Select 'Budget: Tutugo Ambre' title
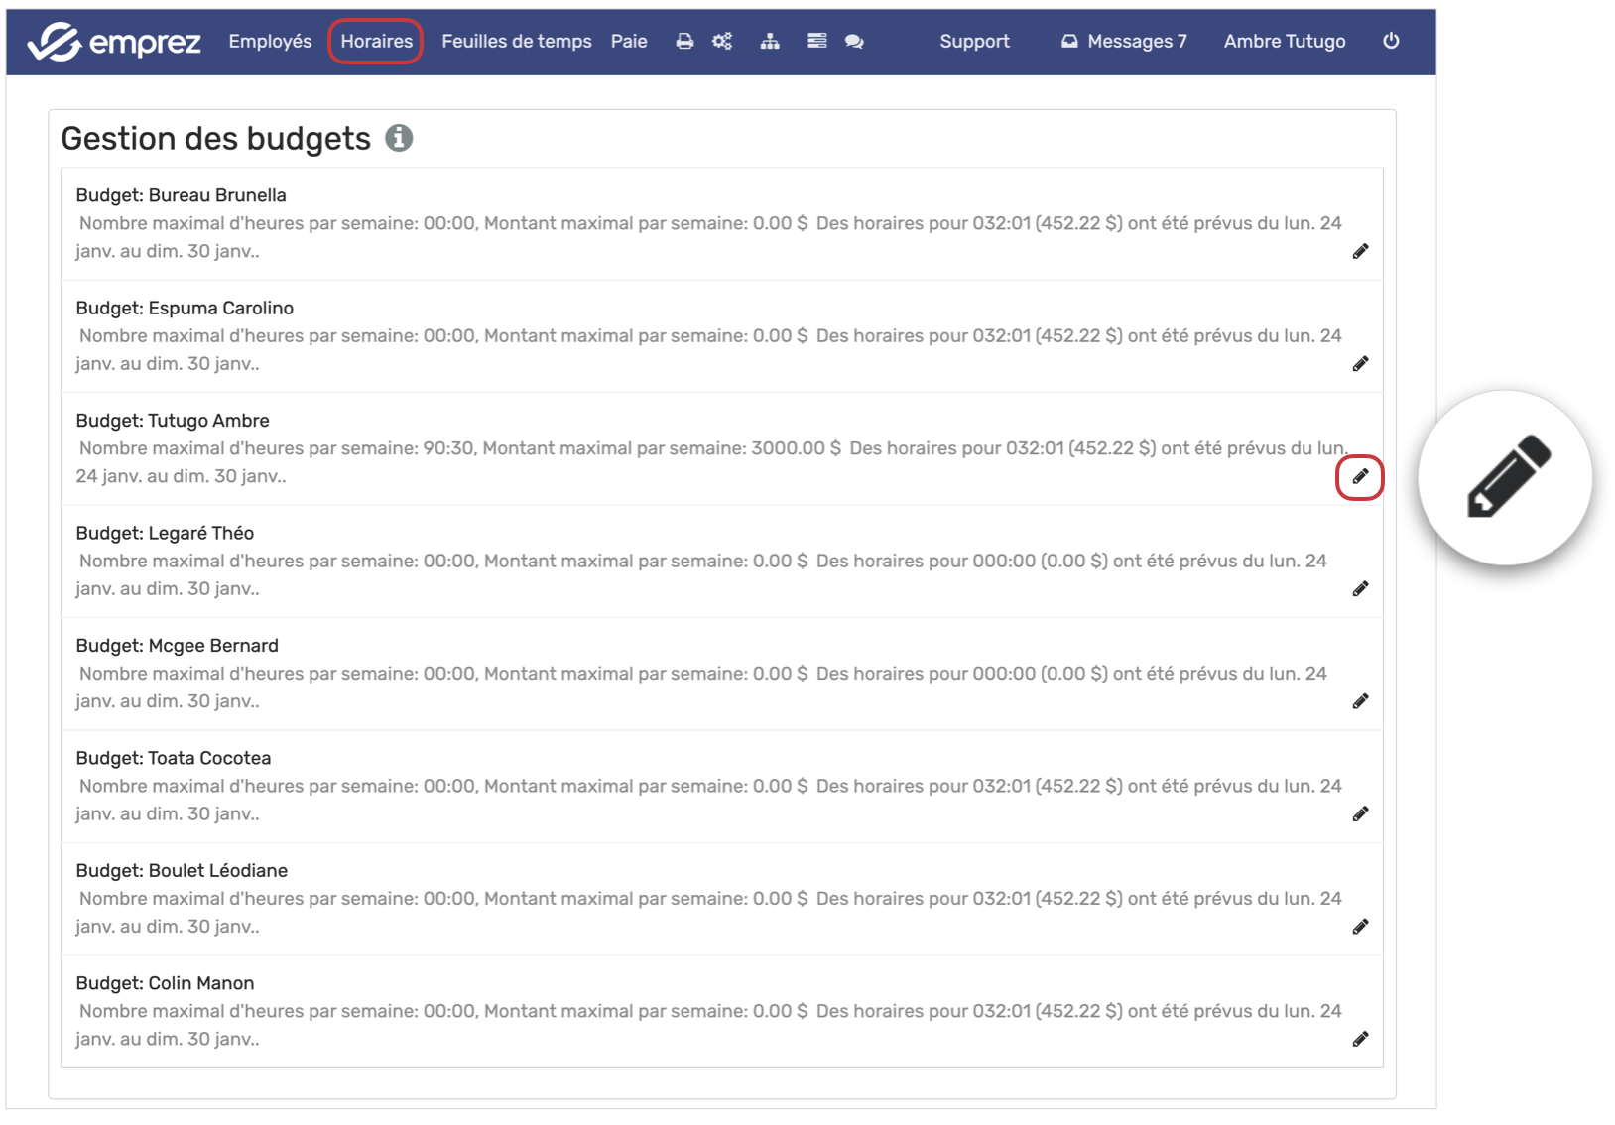Image resolution: width=1615 pixels, height=1125 pixels. pyautogui.click(x=173, y=421)
